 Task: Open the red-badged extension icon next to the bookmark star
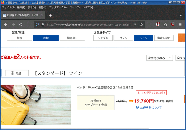coord(158,24)
